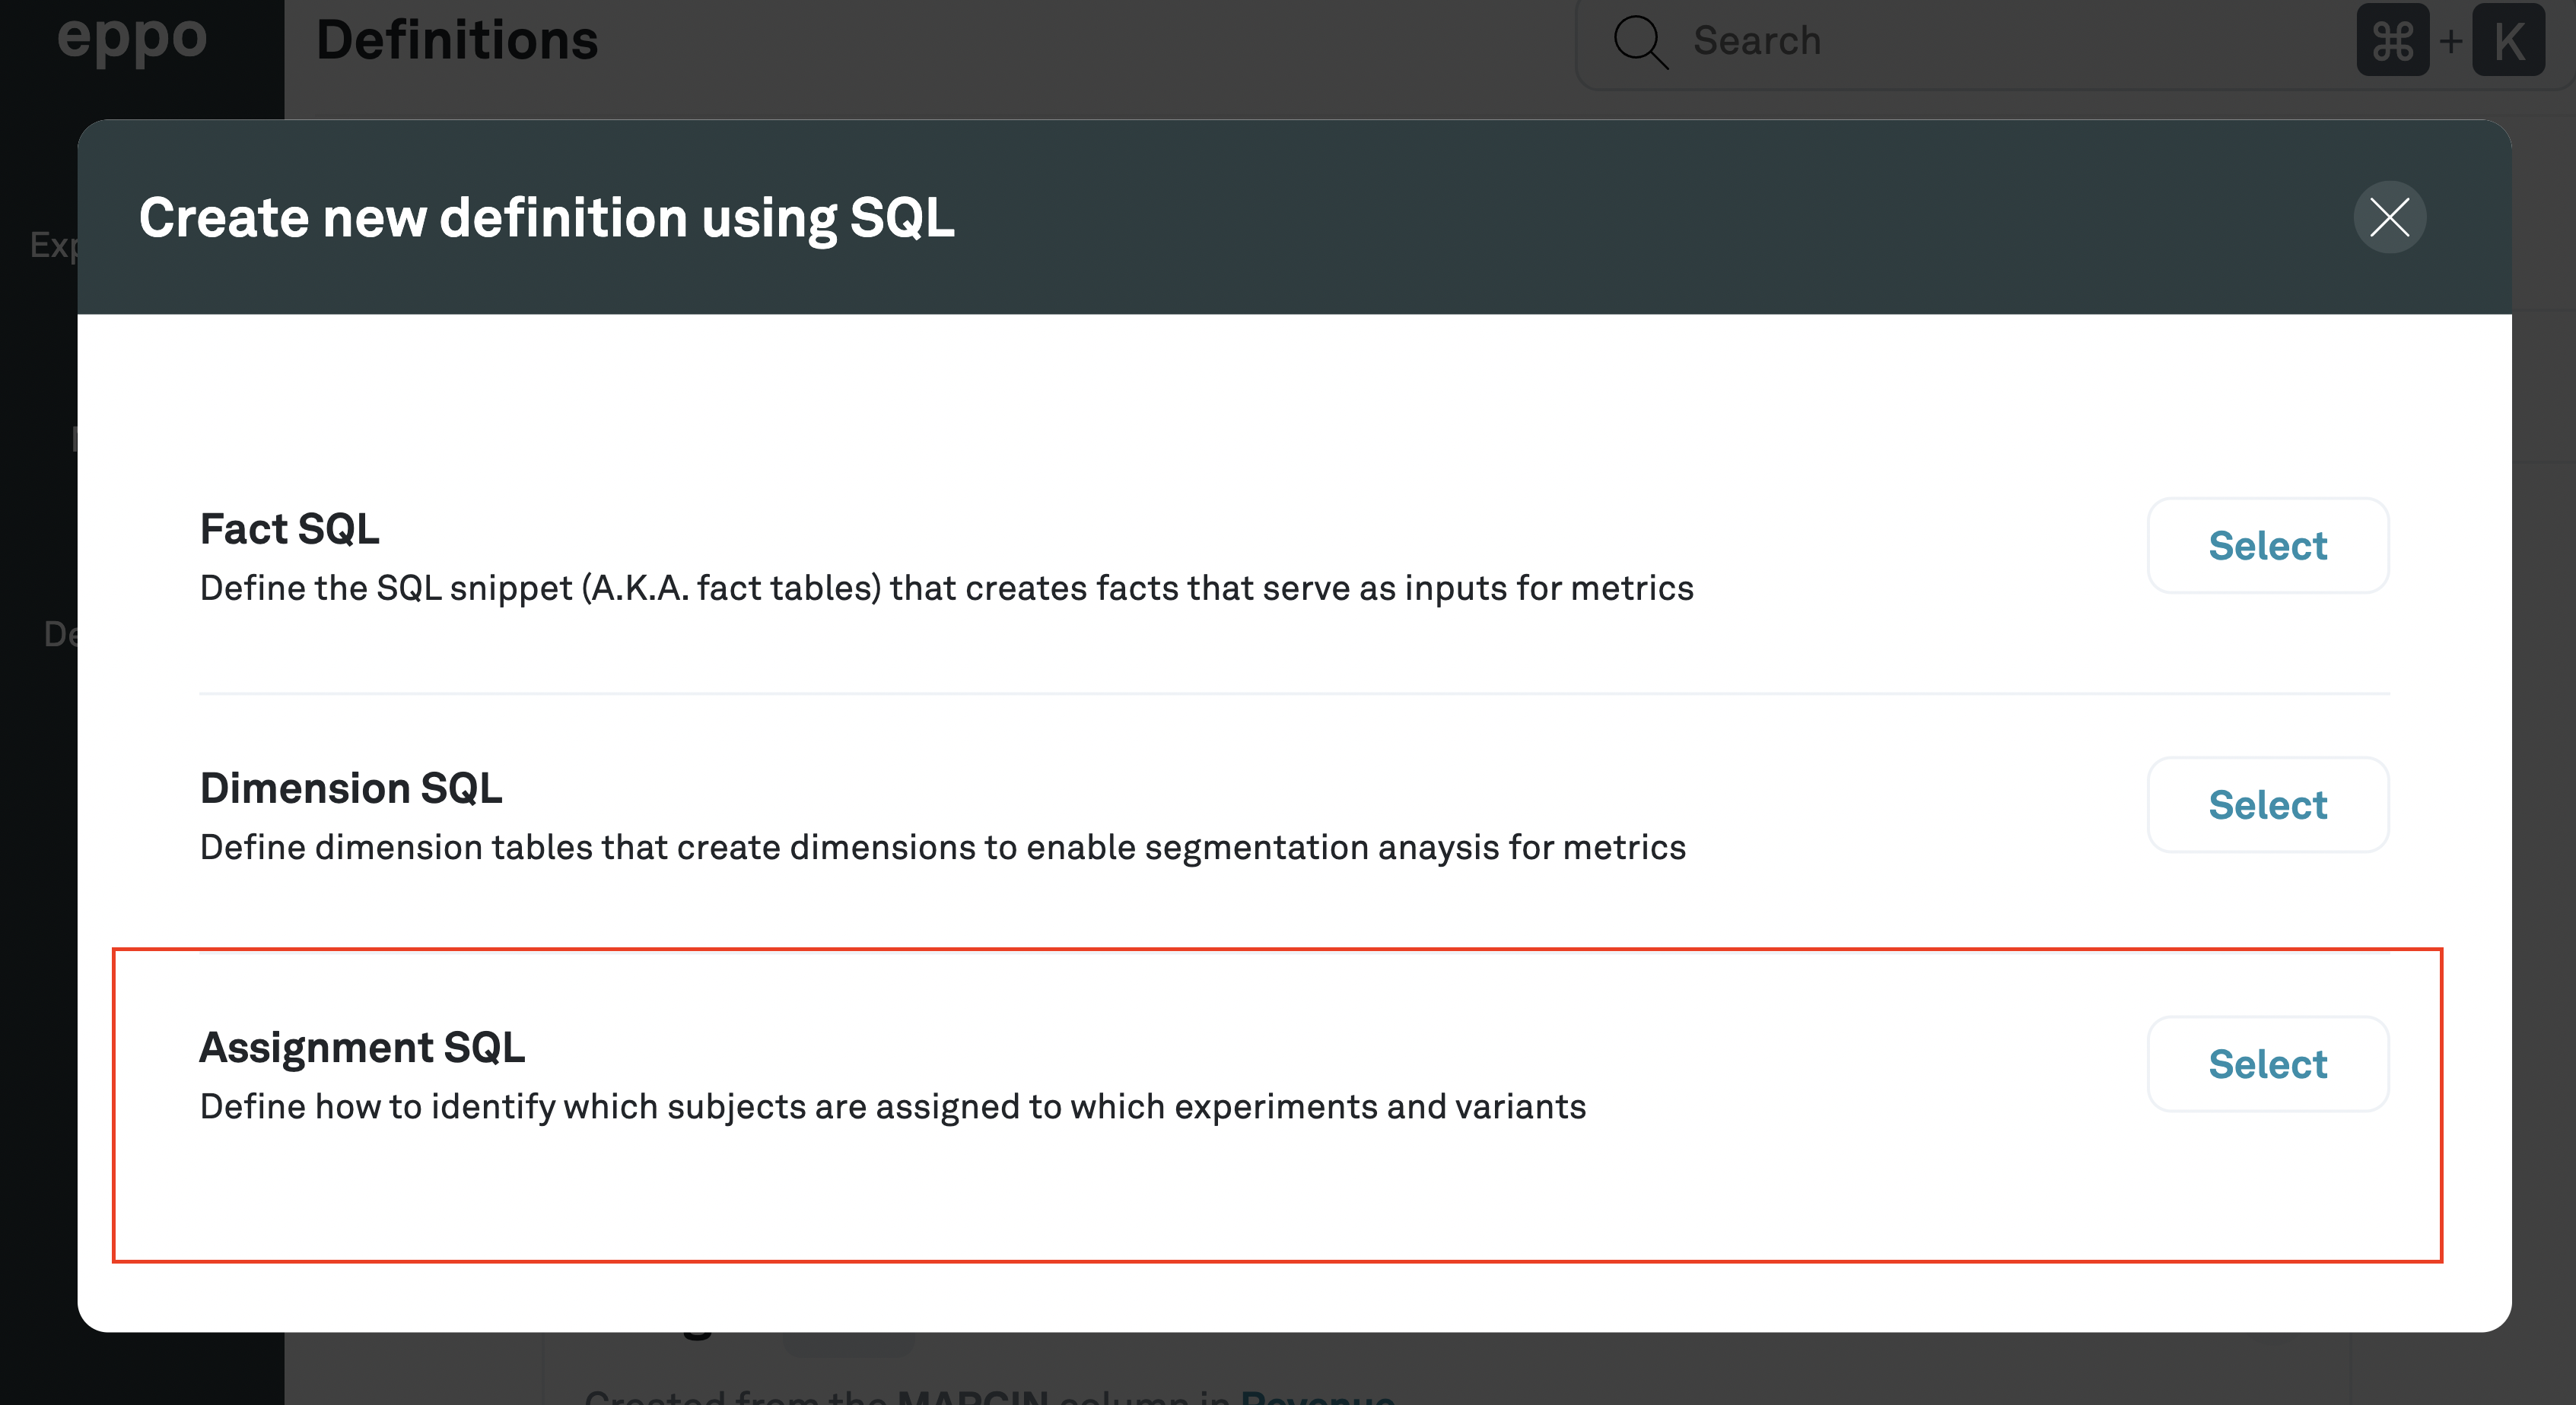2576x1405 pixels.
Task: Click the 'Dimension SQL' heading text
Action: pos(351,788)
